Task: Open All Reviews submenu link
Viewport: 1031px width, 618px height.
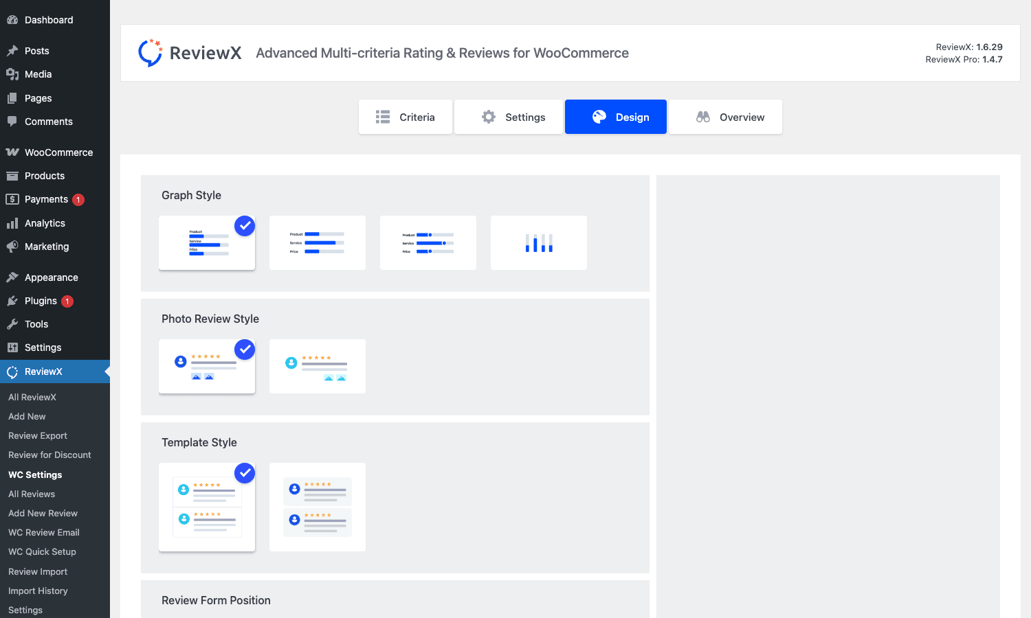Action: coord(32,494)
